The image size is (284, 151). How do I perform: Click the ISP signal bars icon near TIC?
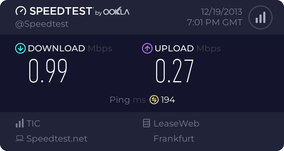pos(19,123)
